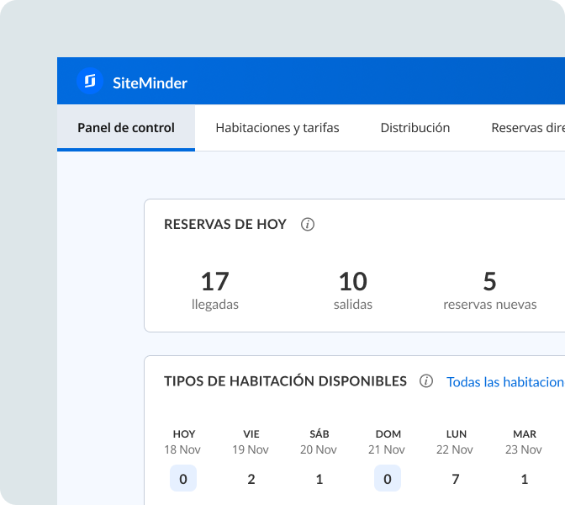
Task: Select availability 1 for MAR 23 Nov
Action: coord(525,479)
